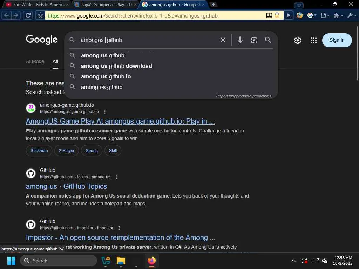Screen dimensions: 359x269
Task: Switch to the 'Kim Wilde - Kids In America' tab
Action: [36, 4]
